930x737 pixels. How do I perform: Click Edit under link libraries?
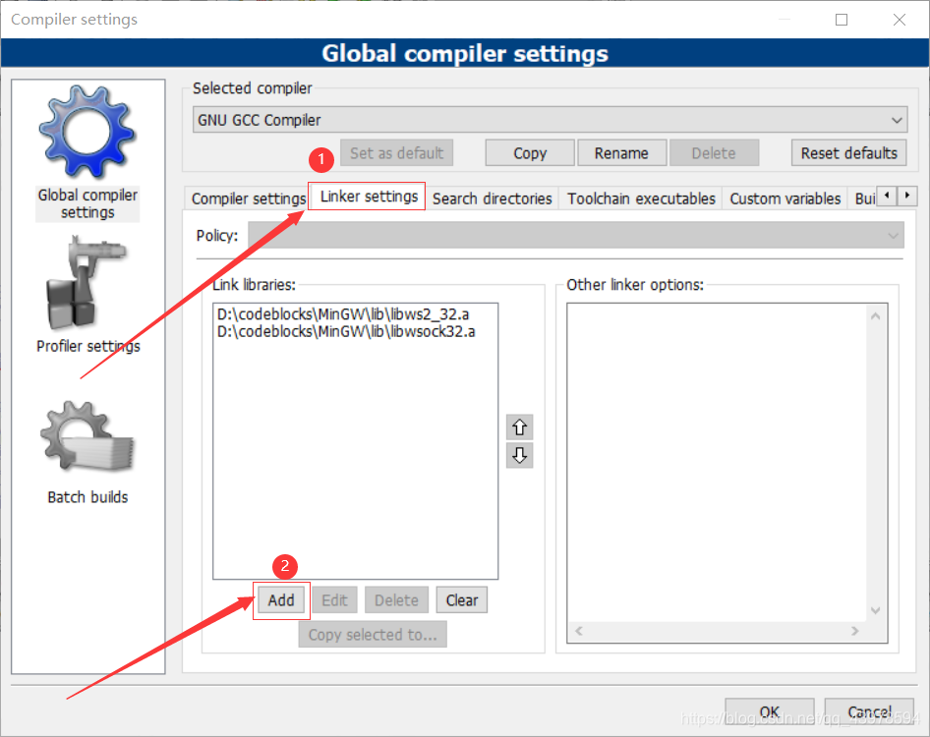(x=334, y=600)
